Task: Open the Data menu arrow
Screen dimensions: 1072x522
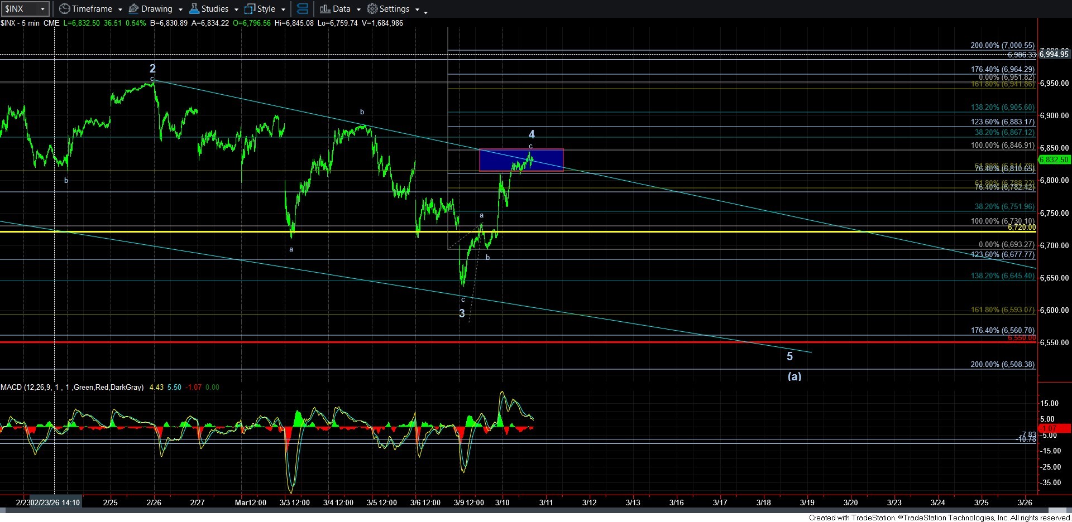Action: click(x=358, y=9)
